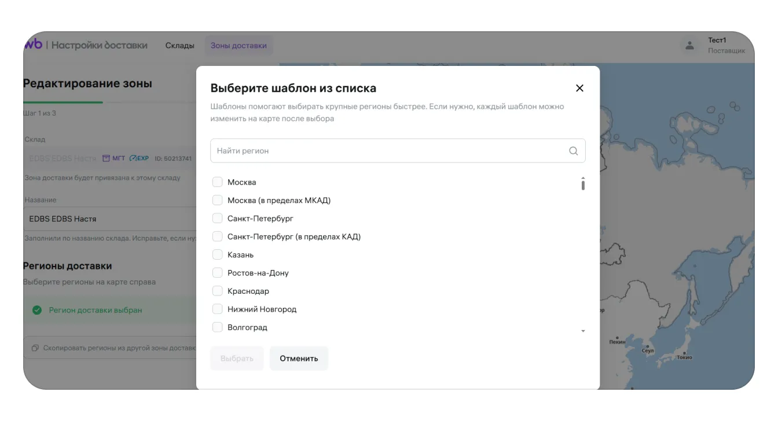Click the ID: 50213741 warehouse text
This screenshot has height=421, width=778.
point(173,158)
